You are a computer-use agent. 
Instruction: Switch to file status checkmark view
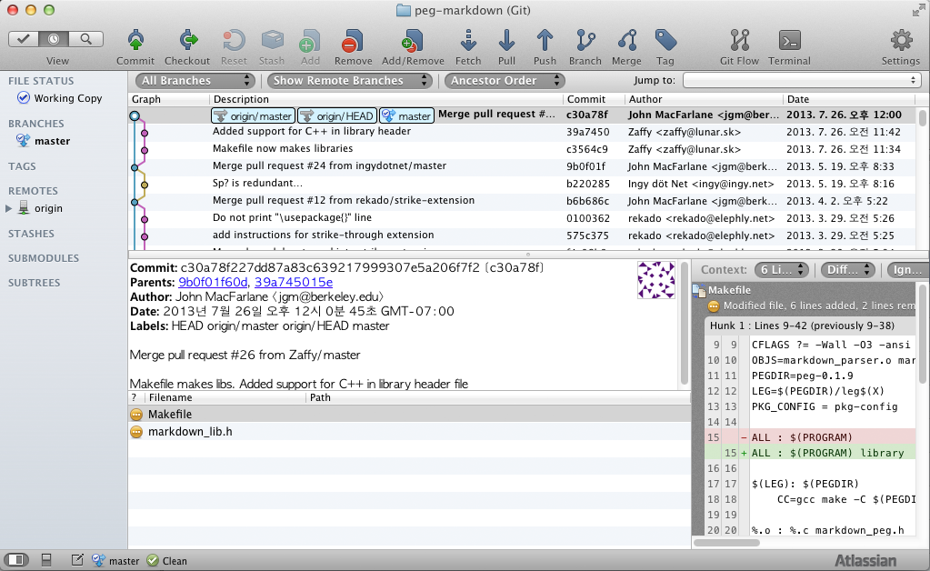(24, 39)
